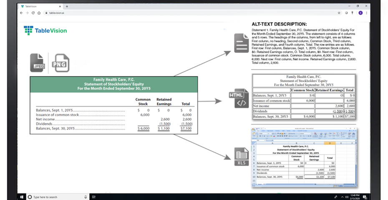
Task: Go forward in the browser
Action: (x=27, y=13)
